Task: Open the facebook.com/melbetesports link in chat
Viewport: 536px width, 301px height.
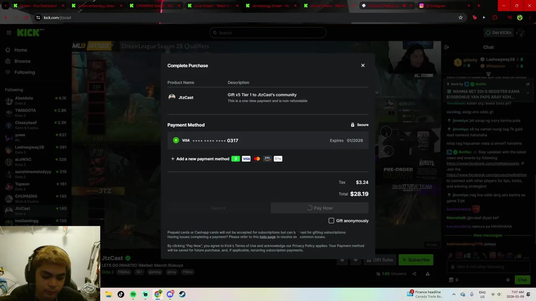Action: [483, 163]
